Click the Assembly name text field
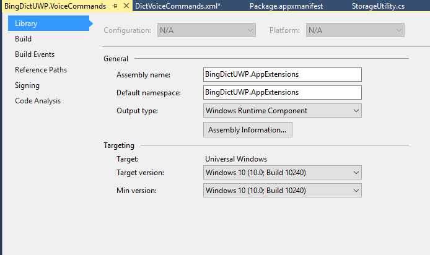 pyautogui.click(x=282, y=74)
